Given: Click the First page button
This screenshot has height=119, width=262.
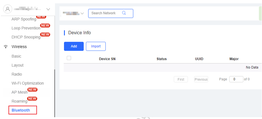Looking at the screenshot, I should pos(181,79).
